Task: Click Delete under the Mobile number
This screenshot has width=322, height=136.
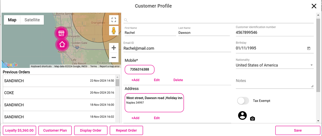Action: 178,80
